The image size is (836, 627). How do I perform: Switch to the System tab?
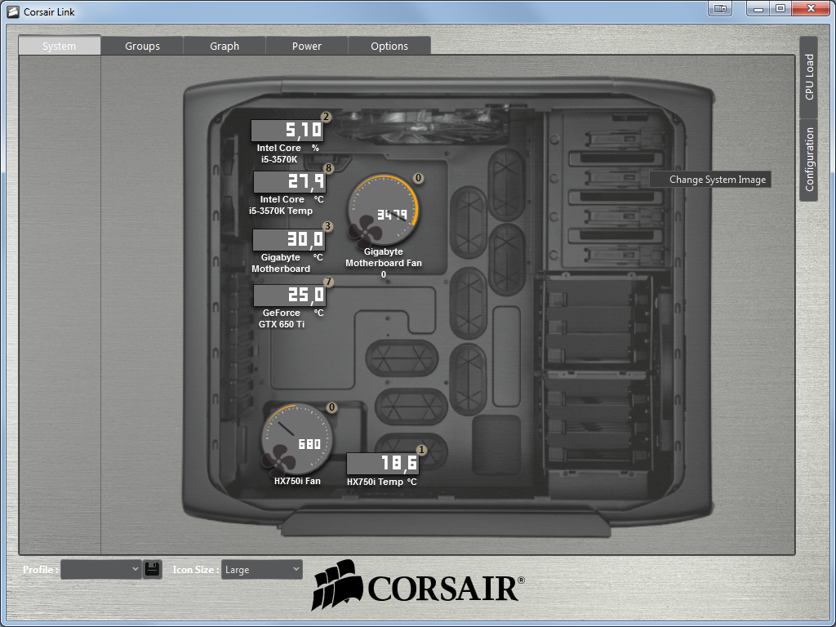click(x=59, y=46)
